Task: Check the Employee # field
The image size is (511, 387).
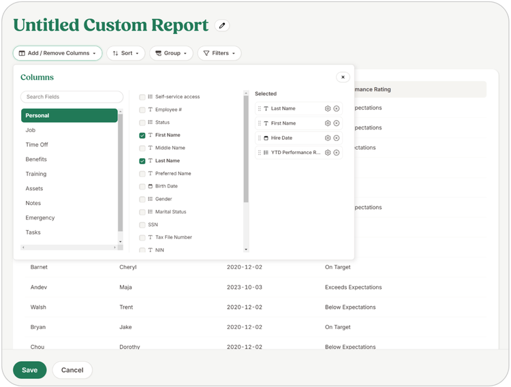Action: coord(142,110)
